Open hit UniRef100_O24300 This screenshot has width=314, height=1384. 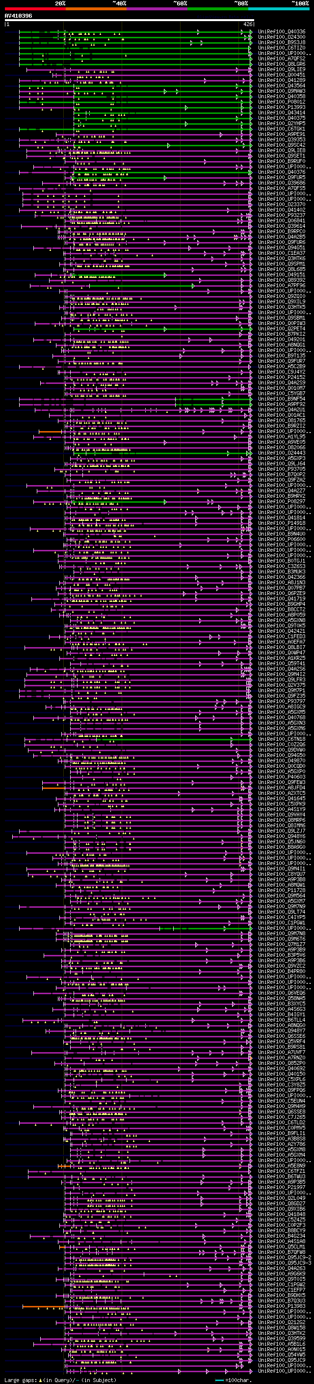click(x=281, y=37)
